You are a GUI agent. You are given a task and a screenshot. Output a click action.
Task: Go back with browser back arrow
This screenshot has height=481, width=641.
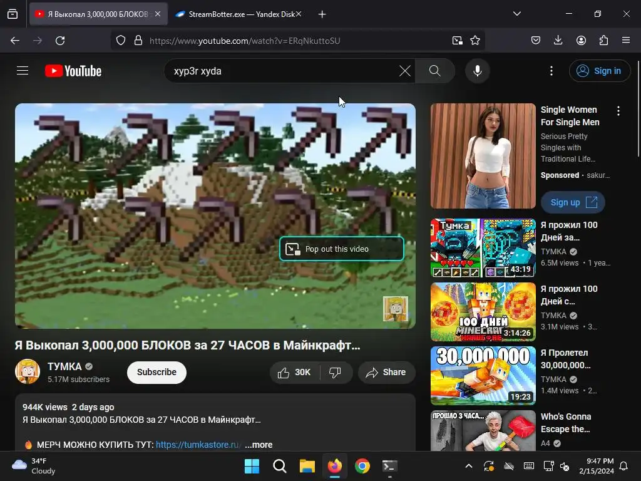(x=15, y=41)
